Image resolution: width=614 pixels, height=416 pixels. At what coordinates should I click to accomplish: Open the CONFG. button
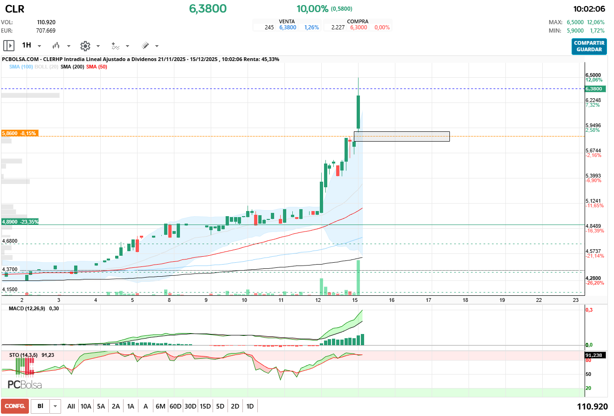click(x=15, y=406)
